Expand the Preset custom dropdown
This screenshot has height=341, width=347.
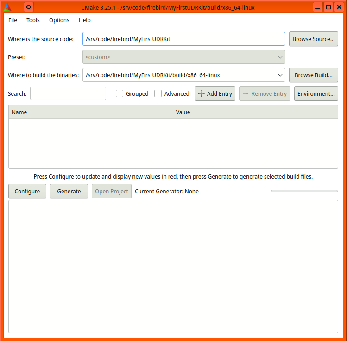(x=183, y=57)
